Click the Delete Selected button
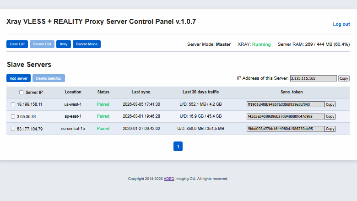Viewport: 357px width, 201px height. tap(49, 78)
